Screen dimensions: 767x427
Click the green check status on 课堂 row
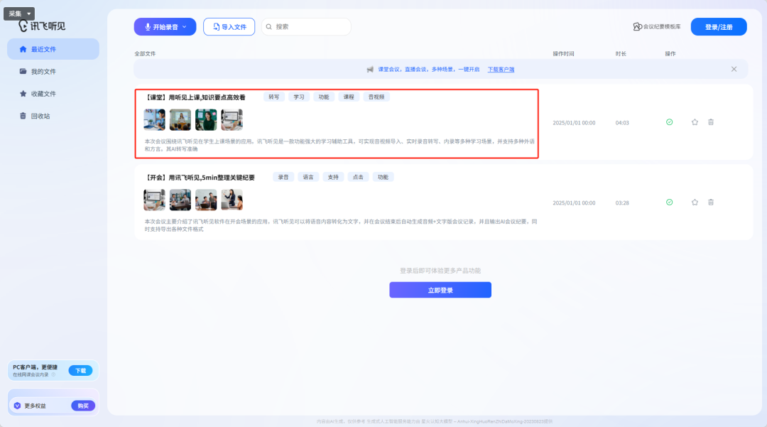[669, 122]
